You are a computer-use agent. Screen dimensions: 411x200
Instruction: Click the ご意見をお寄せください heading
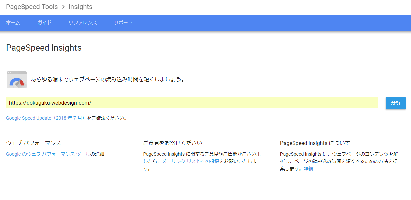point(172,143)
